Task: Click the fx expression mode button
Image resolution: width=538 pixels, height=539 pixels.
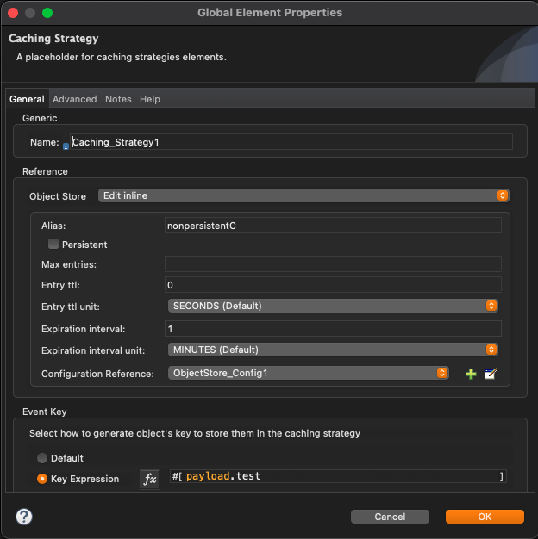Action: click(x=150, y=479)
